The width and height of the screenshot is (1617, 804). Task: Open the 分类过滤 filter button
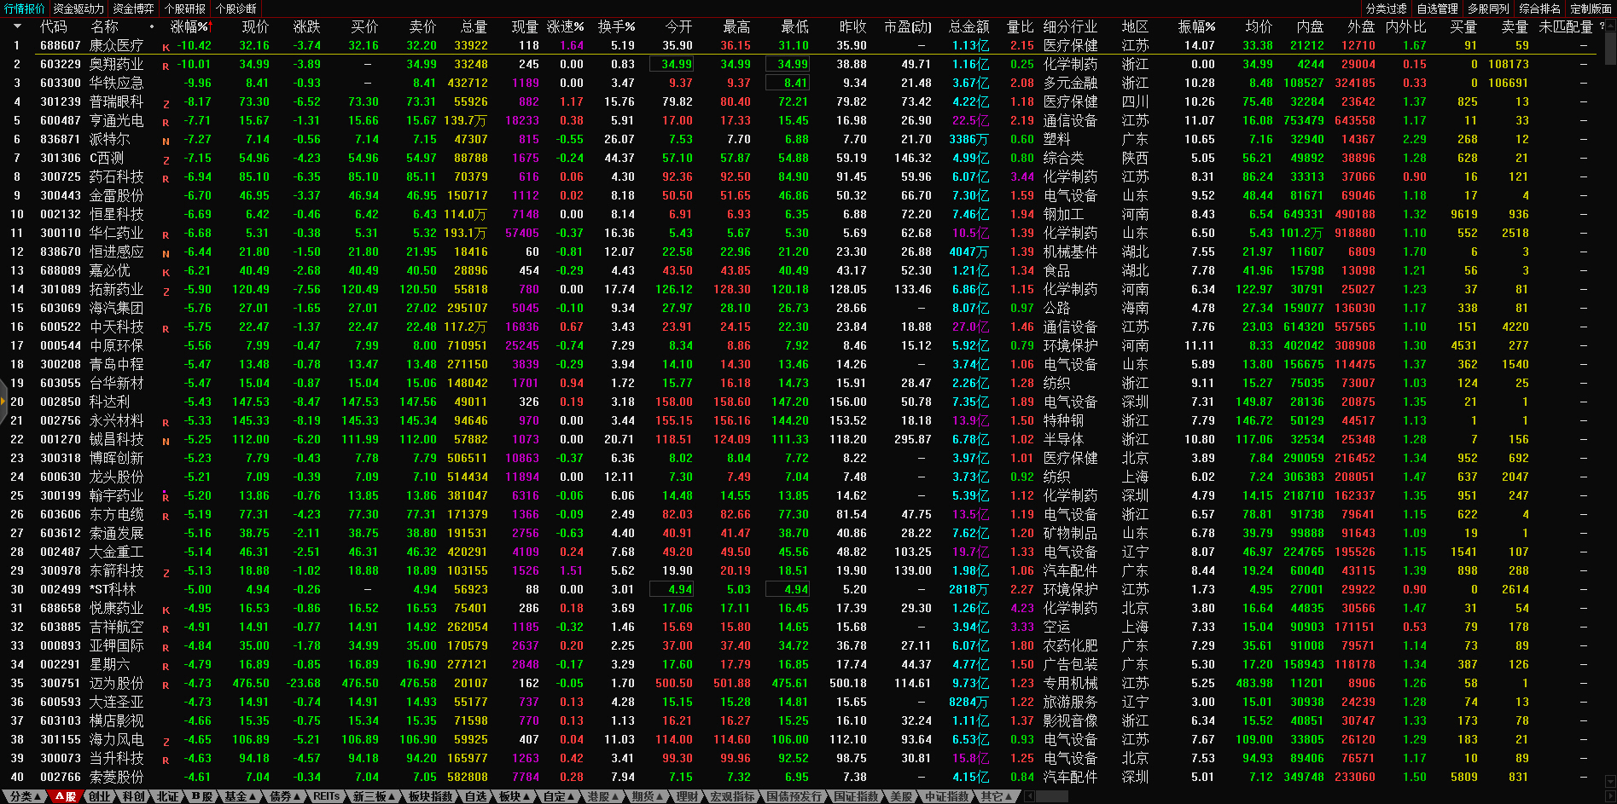[x=1386, y=9]
